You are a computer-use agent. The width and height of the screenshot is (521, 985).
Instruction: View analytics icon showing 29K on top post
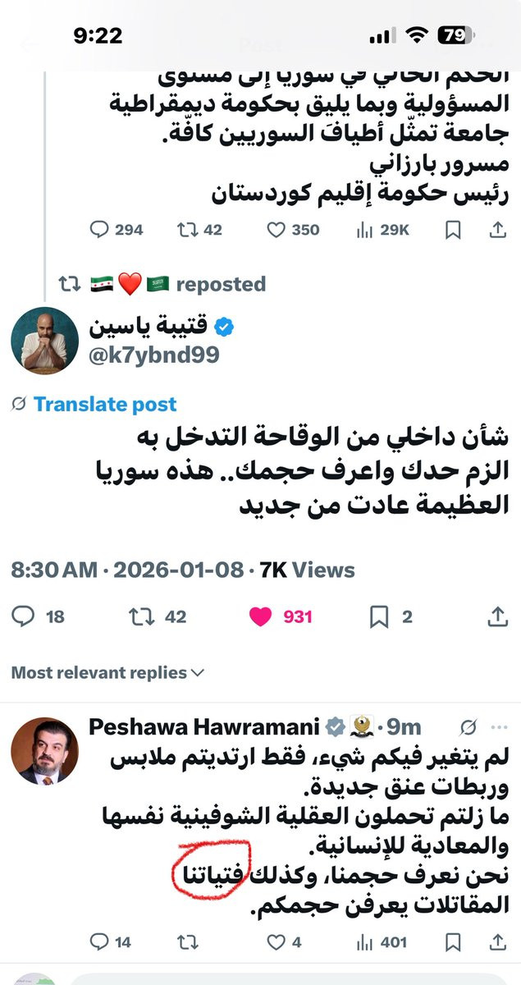364,230
